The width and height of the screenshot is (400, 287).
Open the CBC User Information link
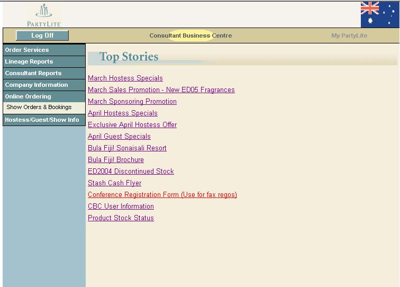coord(121,207)
